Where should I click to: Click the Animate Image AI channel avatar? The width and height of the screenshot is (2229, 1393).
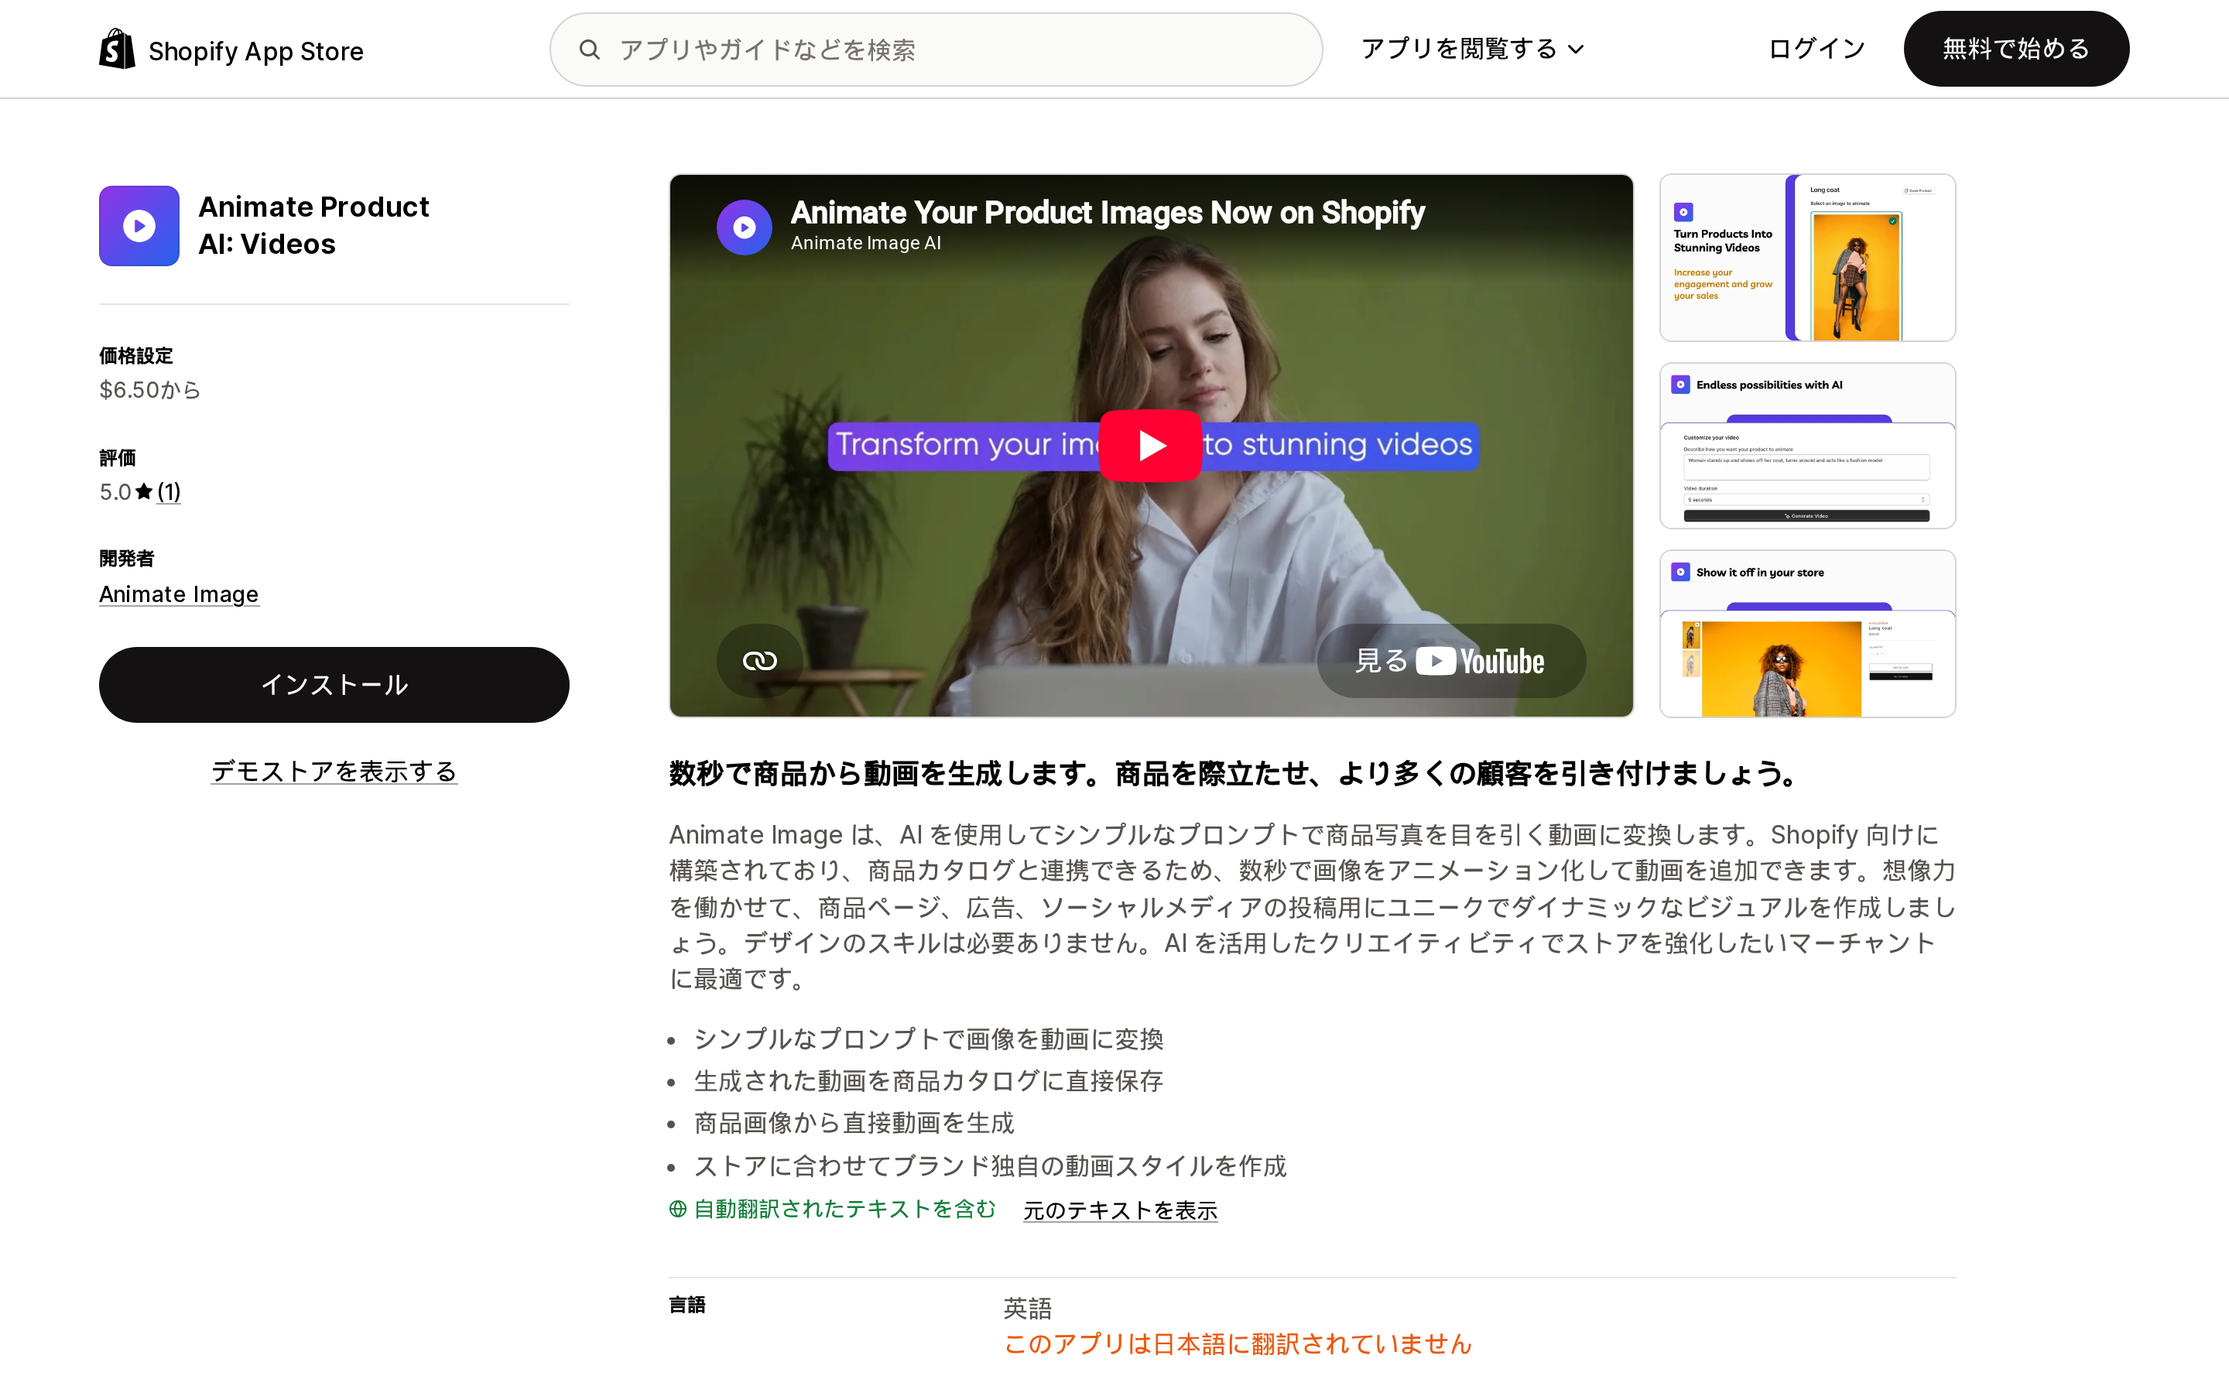(x=745, y=227)
